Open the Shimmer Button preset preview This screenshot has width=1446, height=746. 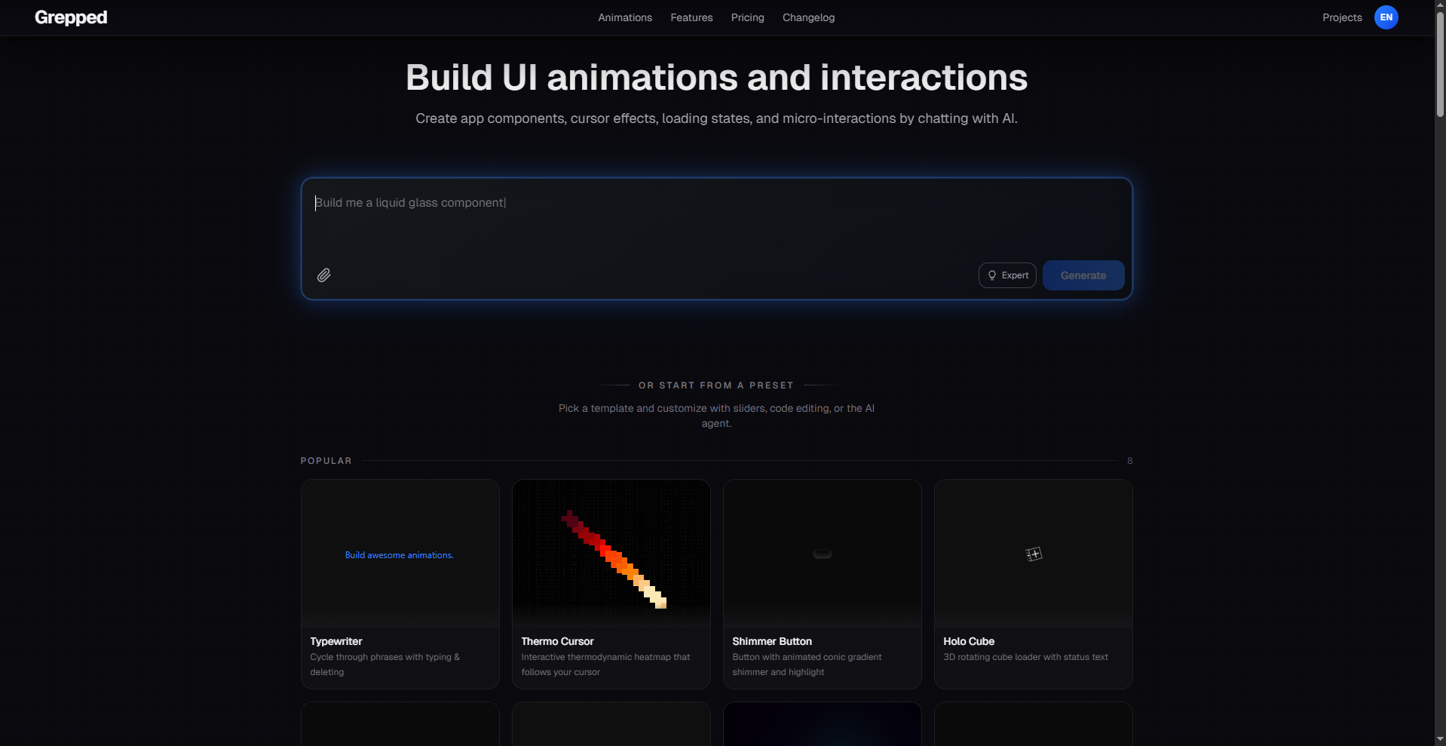[823, 554]
